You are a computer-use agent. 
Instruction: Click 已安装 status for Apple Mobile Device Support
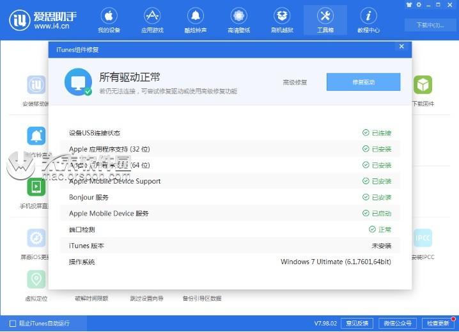(377, 181)
